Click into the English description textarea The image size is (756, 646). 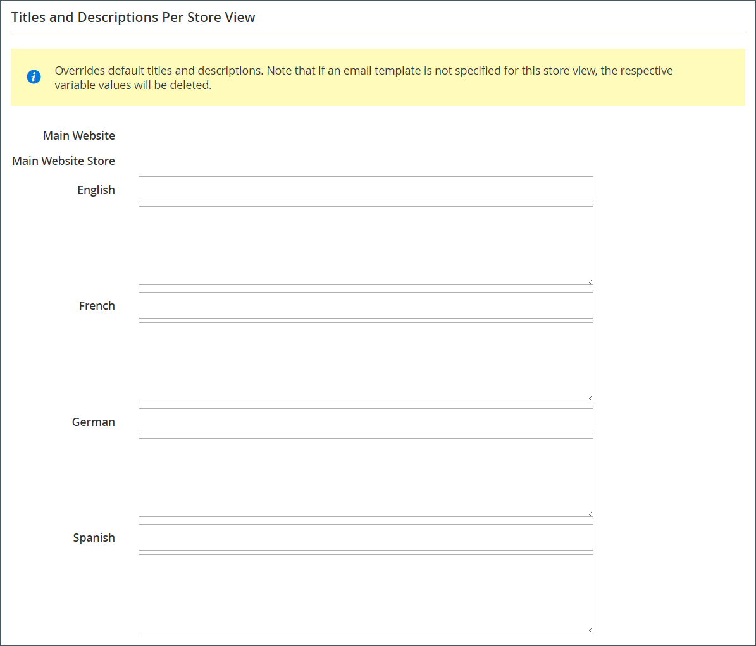coord(366,246)
